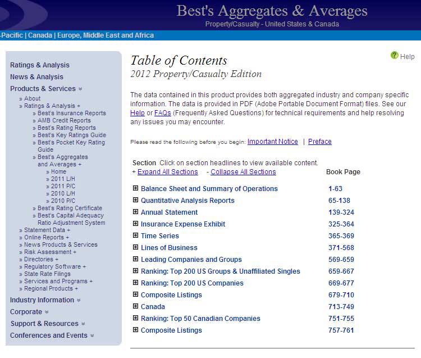Open the Time Series section headline
The width and height of the screenshot is (421, 358).
pos(160,236)
